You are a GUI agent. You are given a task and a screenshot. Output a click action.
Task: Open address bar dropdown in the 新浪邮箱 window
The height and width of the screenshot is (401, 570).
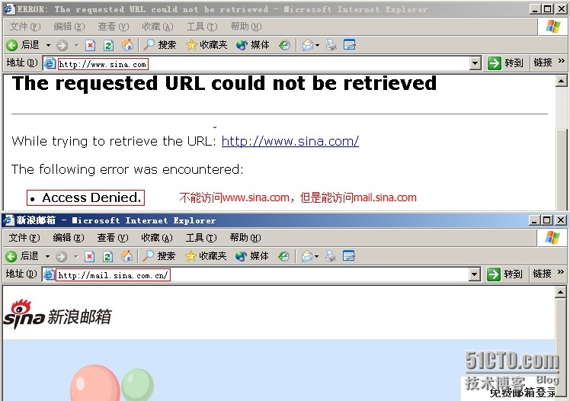point(474,274)
